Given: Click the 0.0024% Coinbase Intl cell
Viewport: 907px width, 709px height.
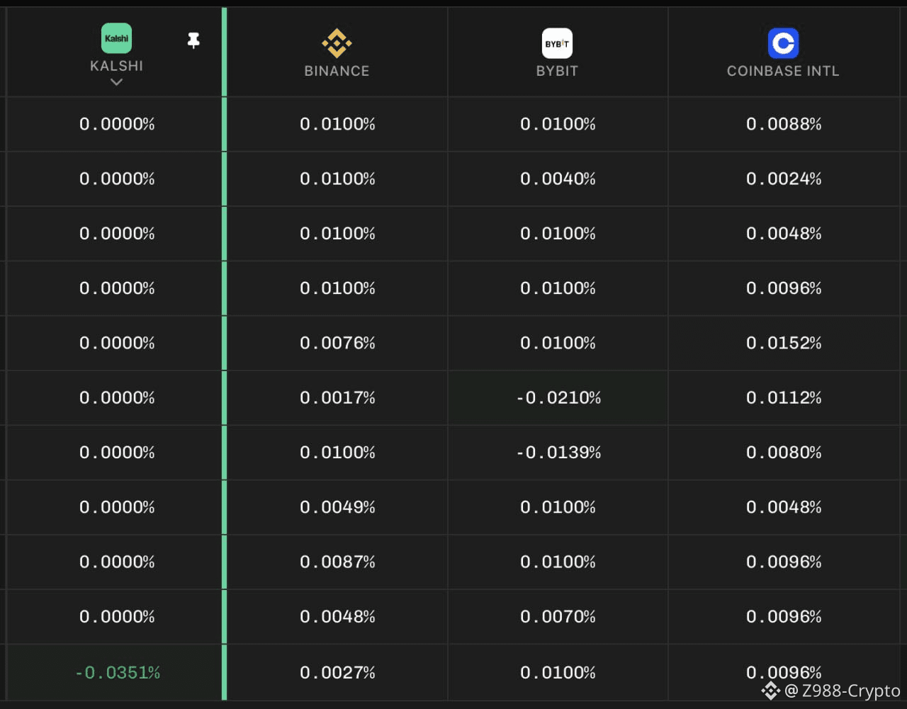Looking at the screenshot, I should [784, 179].
